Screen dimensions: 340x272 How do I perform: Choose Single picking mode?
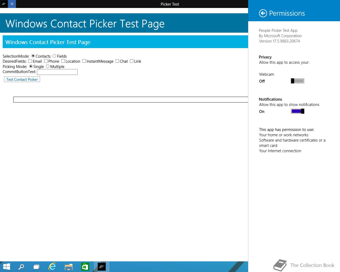point(31,66)
